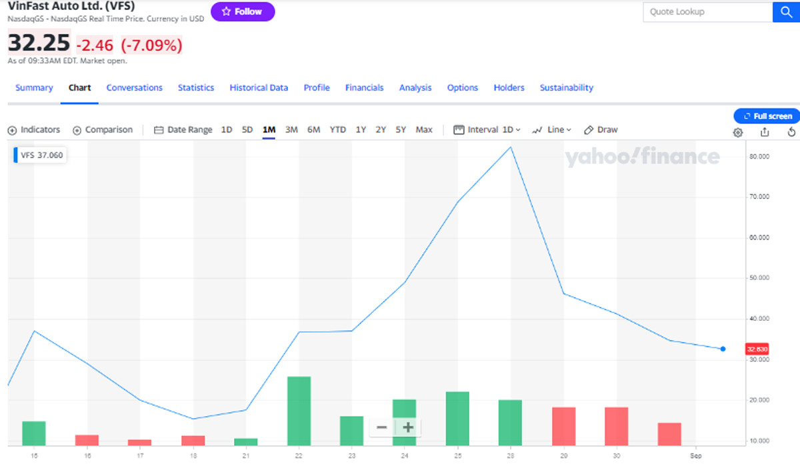Expand the Interval 1D dropdown
800x466 pixels.
click(487, 130)
